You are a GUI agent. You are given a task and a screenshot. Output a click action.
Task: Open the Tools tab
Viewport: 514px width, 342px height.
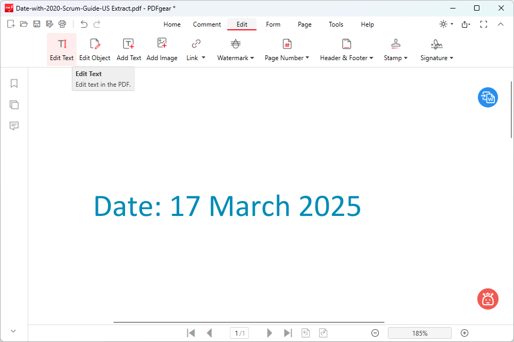336,24
